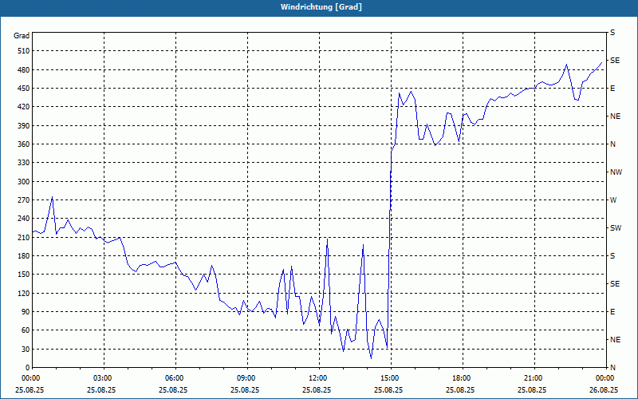Click the 03:00 time axis label
Viewport: 638px width, 399px height.
pyautogui.click(x=102, y=378)
